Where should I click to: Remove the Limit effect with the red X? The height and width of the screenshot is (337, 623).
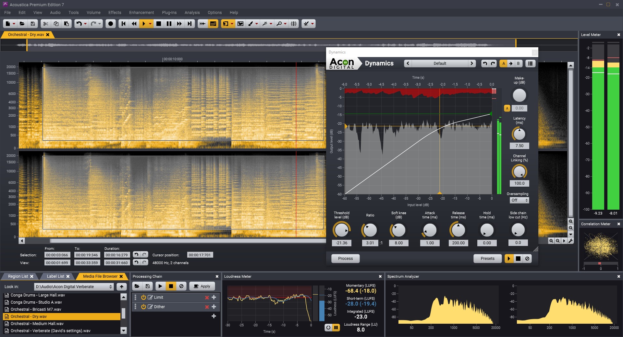(x=207, y=297)
